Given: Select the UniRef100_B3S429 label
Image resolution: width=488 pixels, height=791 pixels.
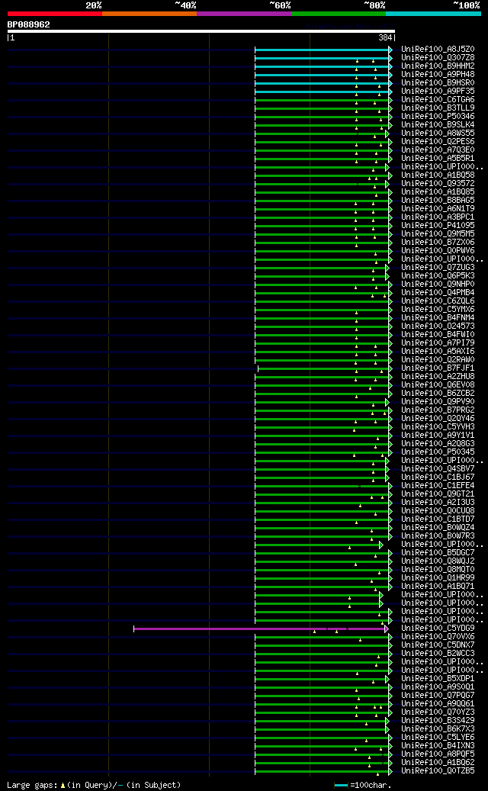Looking at the screenshot, I should 438,720.
